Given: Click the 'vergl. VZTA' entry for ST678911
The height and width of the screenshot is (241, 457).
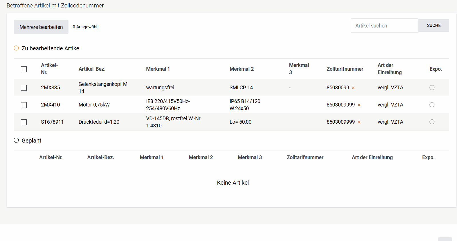Looking at the screenshot, I should (x=390, y=122).
